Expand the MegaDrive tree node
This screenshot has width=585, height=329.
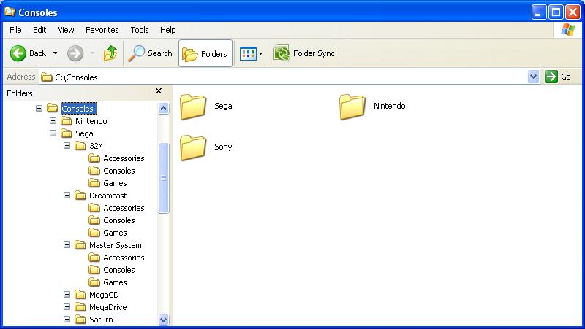point(67,306)
